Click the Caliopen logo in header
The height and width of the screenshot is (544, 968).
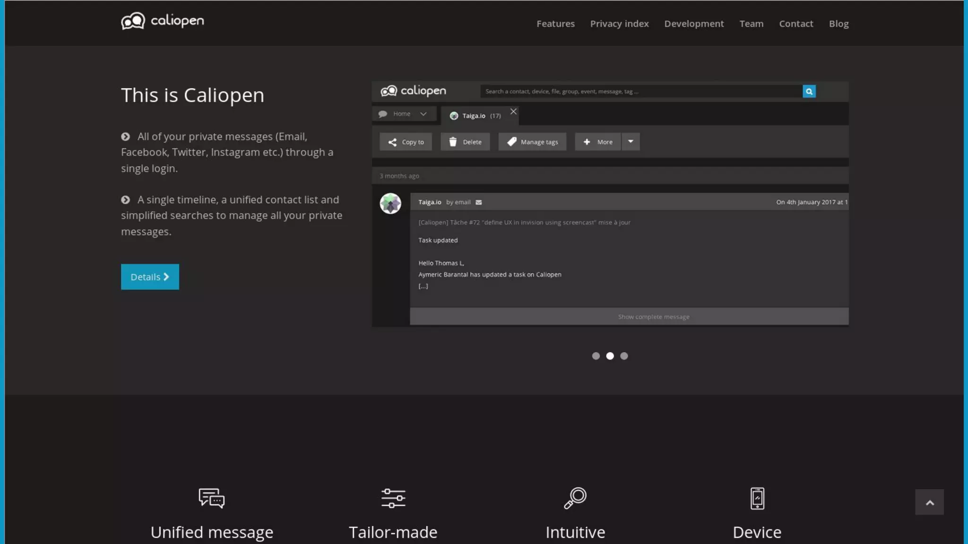(x=162, y=21)
